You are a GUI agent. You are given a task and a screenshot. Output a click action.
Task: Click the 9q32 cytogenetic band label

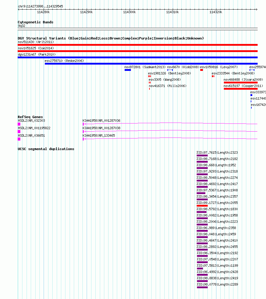[x=22, y=26]
